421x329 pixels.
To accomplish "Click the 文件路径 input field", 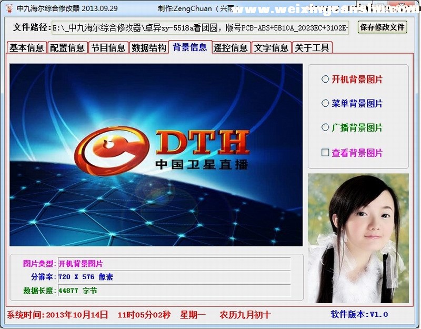I will tap(201, 28).
